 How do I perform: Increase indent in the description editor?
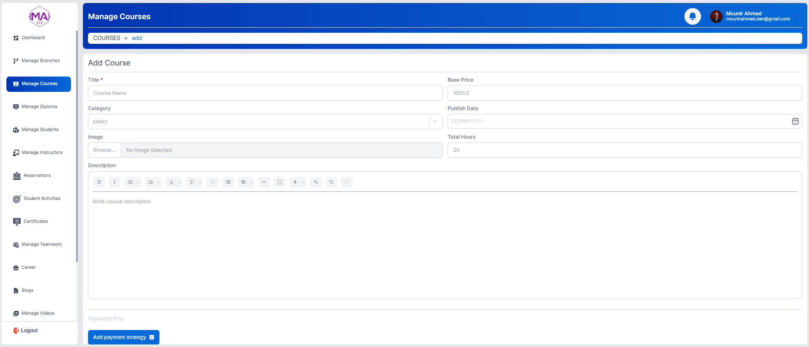click(x=228, y=182)
